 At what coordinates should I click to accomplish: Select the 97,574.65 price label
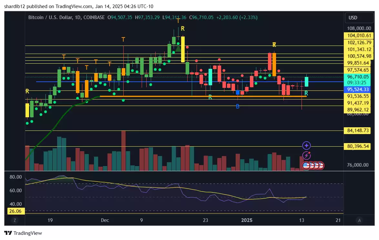tap(358, 70)
